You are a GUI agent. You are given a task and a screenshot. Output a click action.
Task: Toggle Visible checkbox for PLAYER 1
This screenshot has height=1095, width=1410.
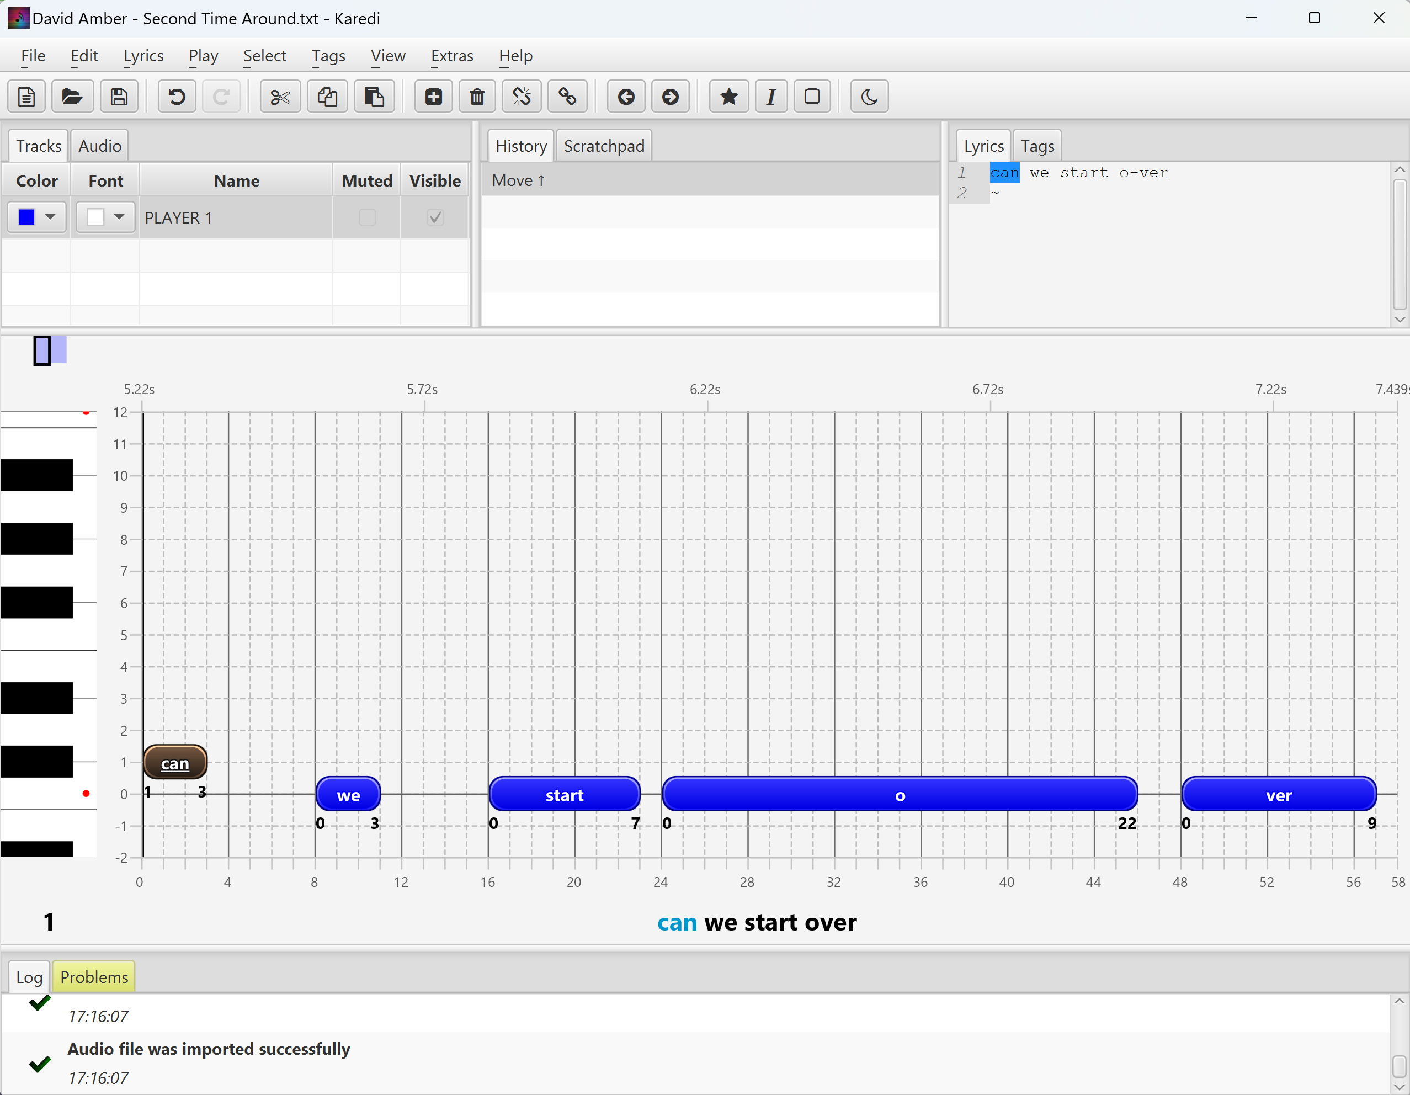pos(435,217)
